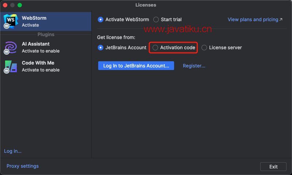Click the AI Assistant spiral icon
Screen dimensions: 292x175
point(11,47)
